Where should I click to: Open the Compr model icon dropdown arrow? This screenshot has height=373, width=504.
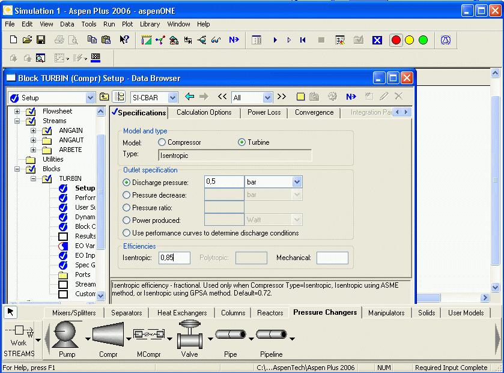click(x=129, y=339)
